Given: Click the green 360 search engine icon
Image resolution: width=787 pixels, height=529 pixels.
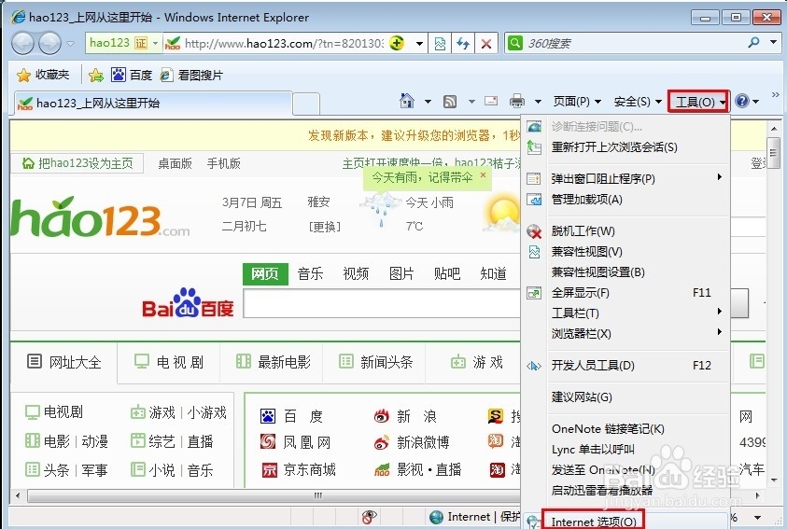Looking at the screenshot, I should pos(515,43).
